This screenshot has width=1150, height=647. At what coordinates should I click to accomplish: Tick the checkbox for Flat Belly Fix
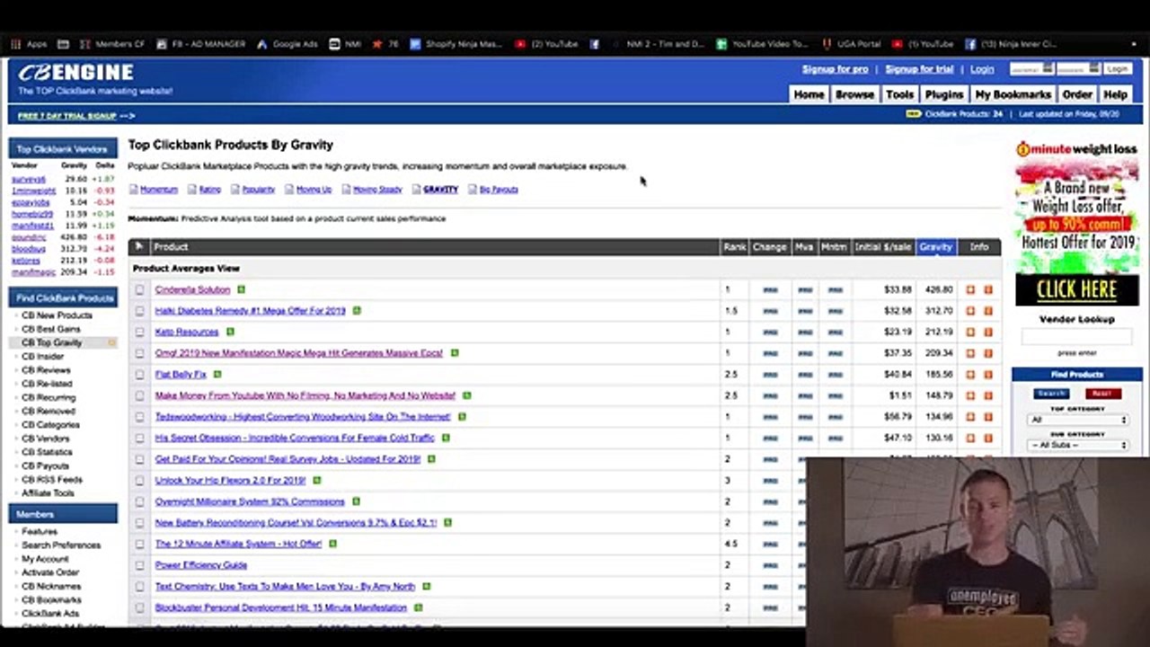(x=139, y=375)
